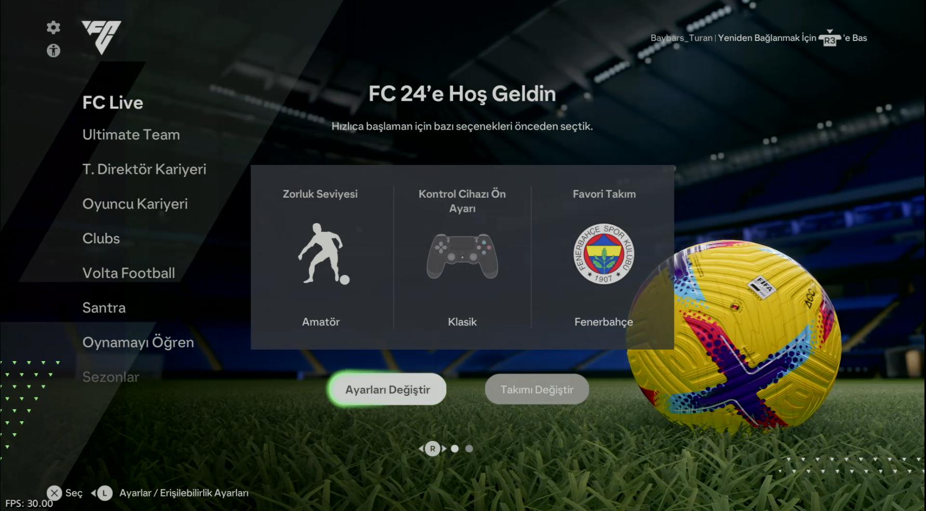The width and height of the screenshot is (926, 511).
Task: Select Clubs in the side menu
Action: [101, 239]
